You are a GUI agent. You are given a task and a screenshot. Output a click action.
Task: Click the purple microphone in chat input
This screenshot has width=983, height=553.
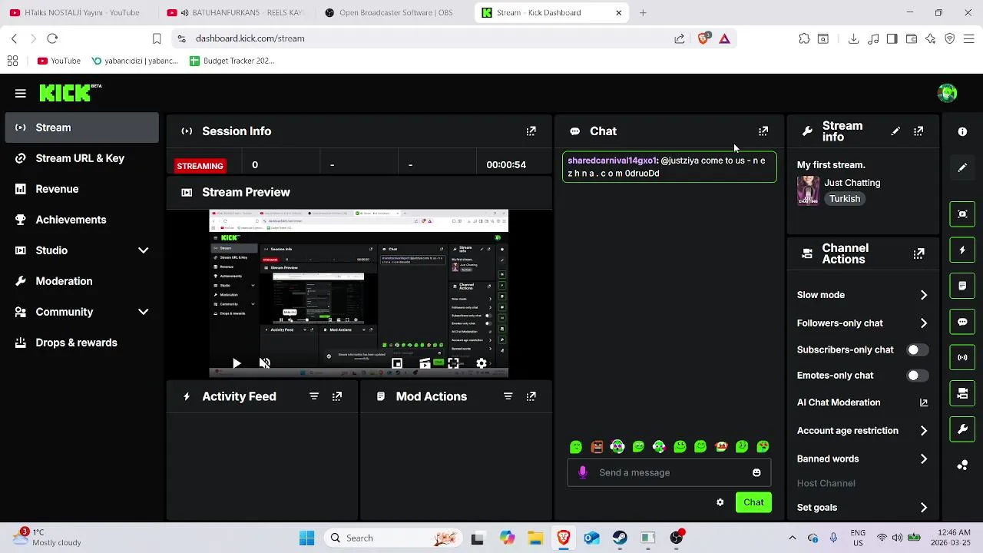(x=583, y=472)
